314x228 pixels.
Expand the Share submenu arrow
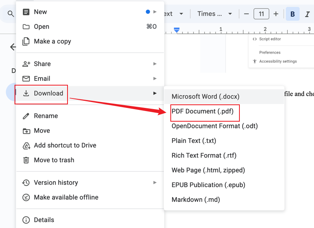(x=154, y=64)
